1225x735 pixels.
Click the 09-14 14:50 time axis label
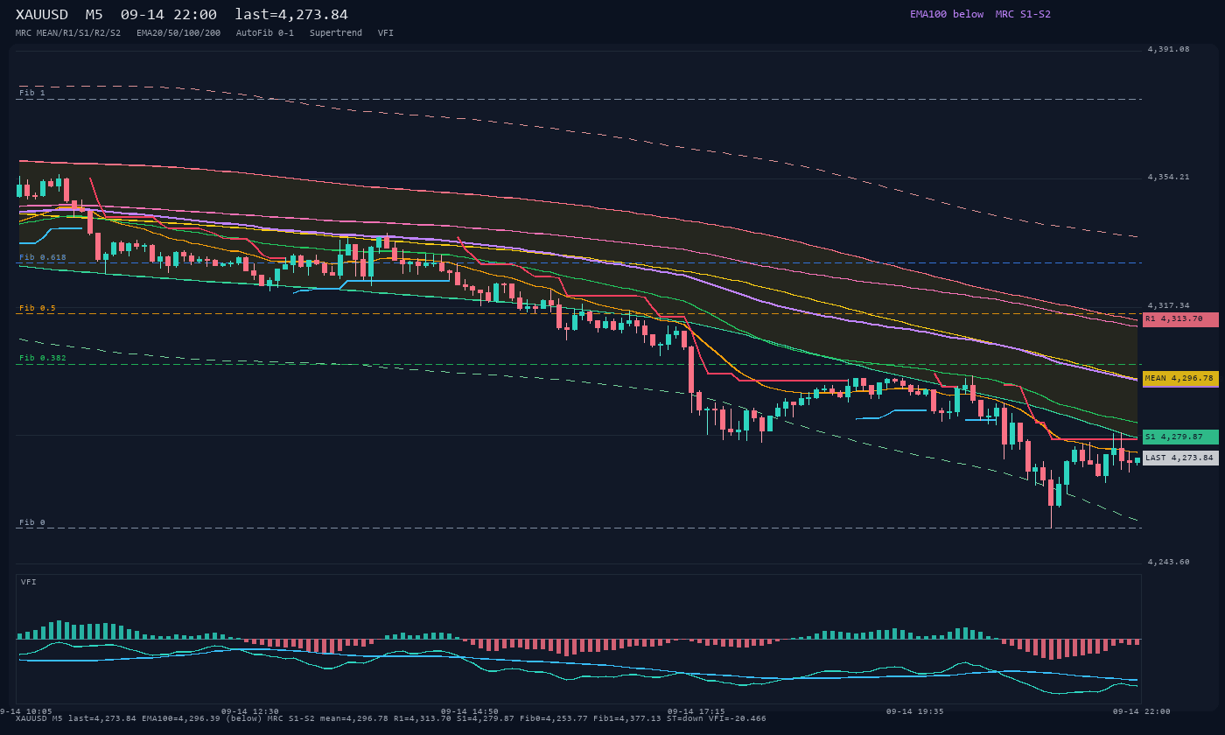(470, 711)
